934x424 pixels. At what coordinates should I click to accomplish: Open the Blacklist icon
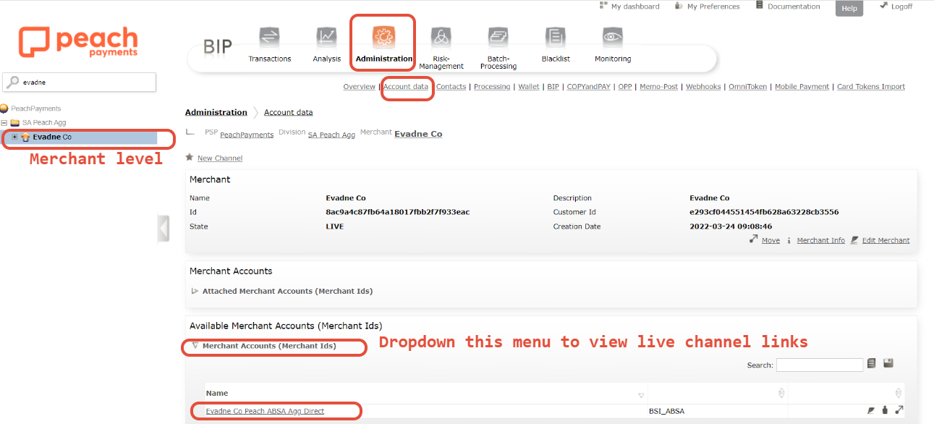[x=556, y=38]
